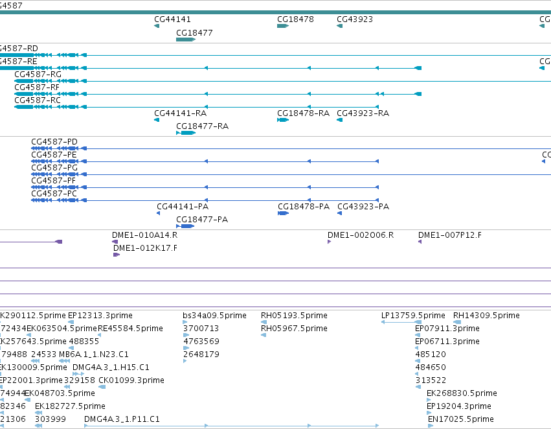551x429 pixels.
Task: Select the CG18477-RA transcript label
Action: (203, 126)
